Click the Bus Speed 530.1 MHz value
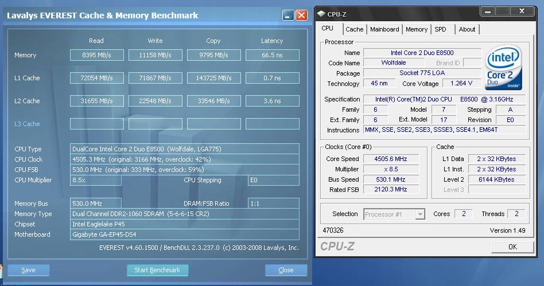 (x=391, y=179)
